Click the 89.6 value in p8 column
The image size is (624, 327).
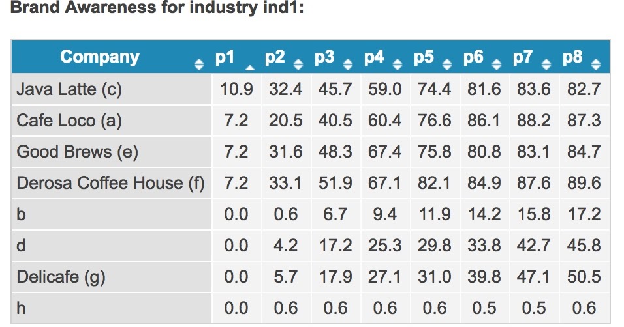coord(584,183)
